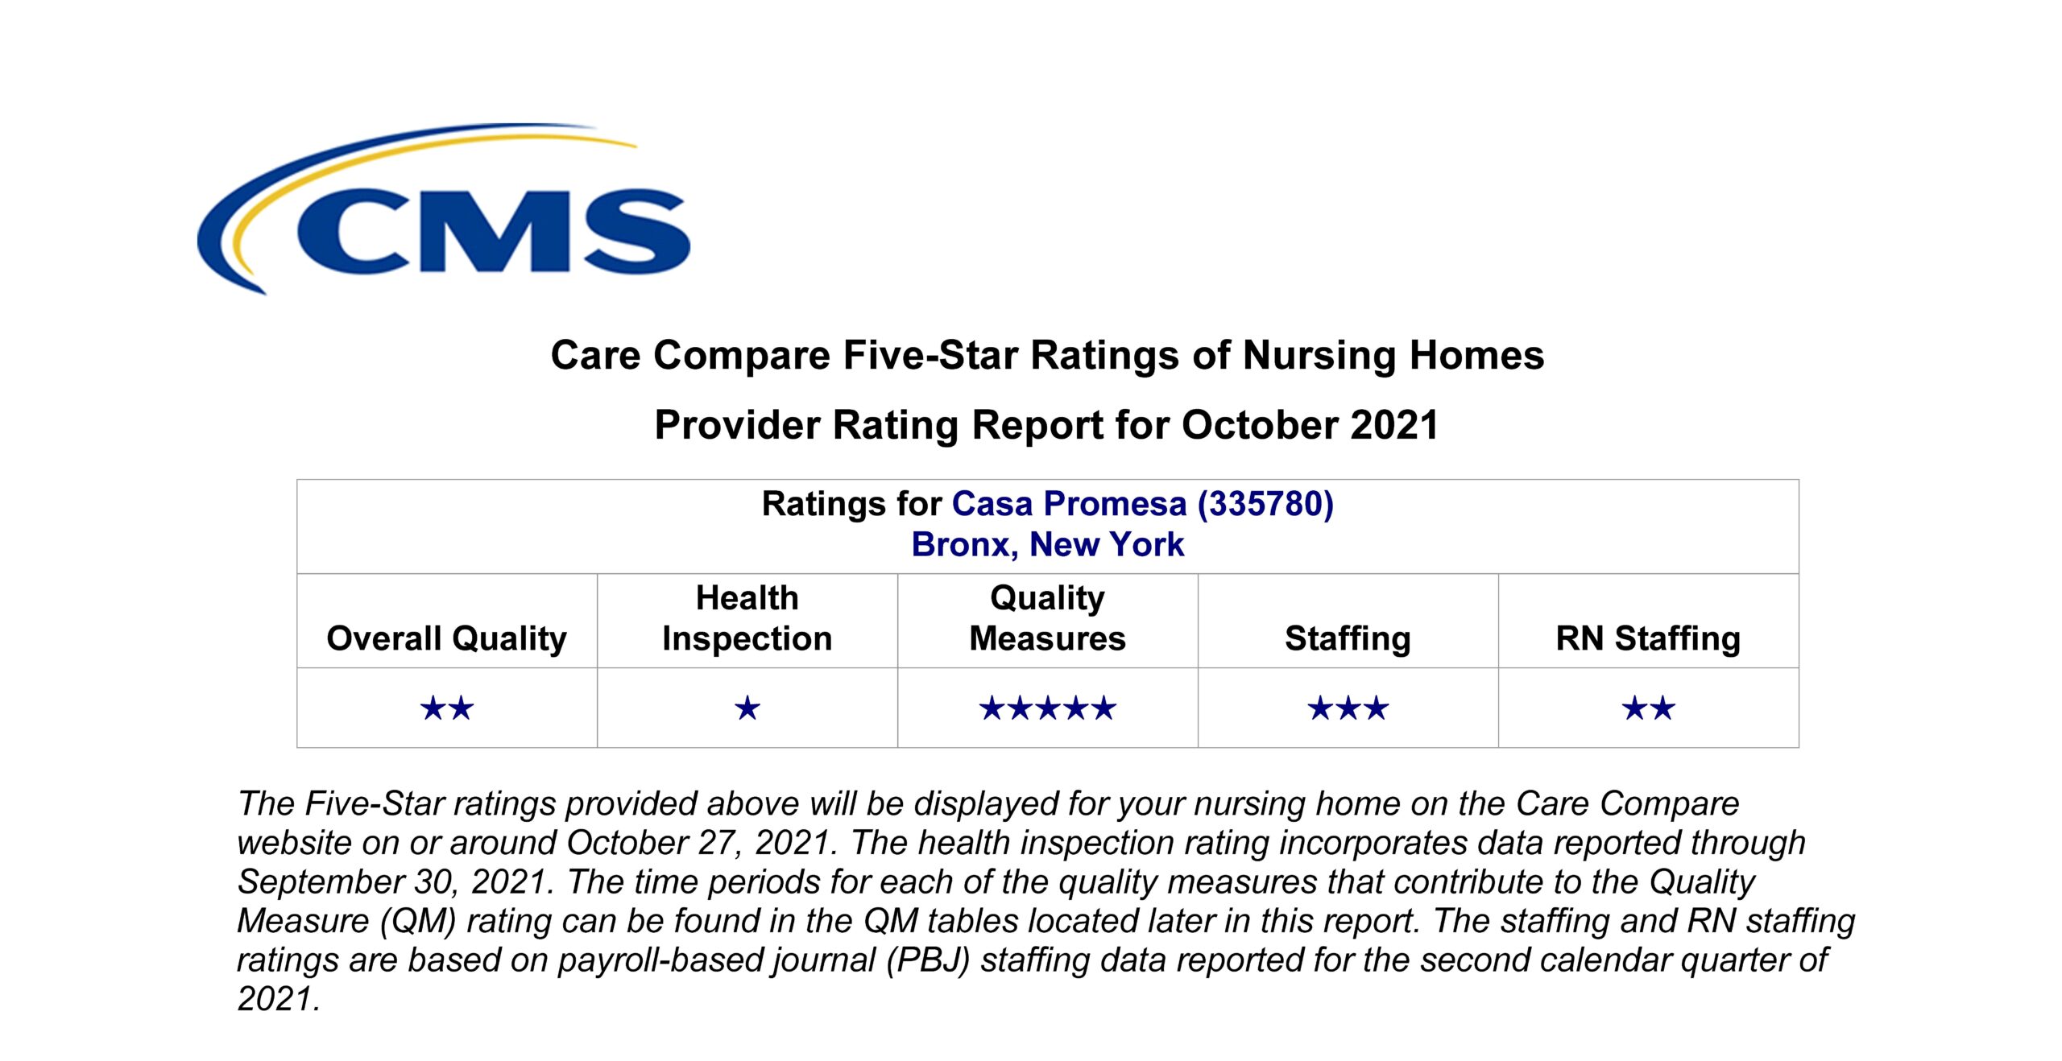Click the 'October 27, 2021' date in the paragraph
The width and height of the screenshot is (2062, 1061).
click(698, 843)
